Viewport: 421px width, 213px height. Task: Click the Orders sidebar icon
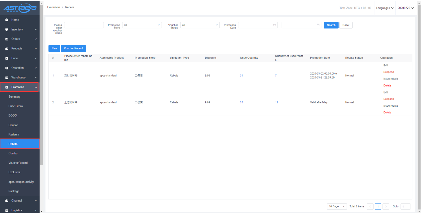(7, 39)
